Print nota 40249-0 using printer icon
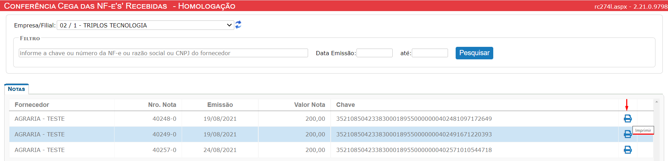 click(x=628, y=134)
